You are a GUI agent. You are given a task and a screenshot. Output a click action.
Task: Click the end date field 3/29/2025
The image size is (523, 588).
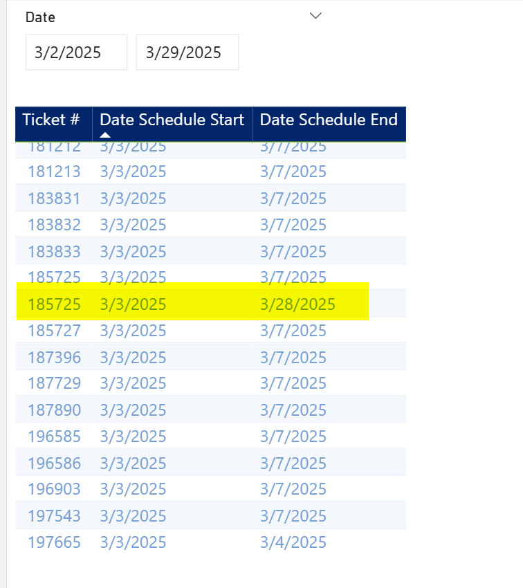pyautogui.click(x=187, y=52)
